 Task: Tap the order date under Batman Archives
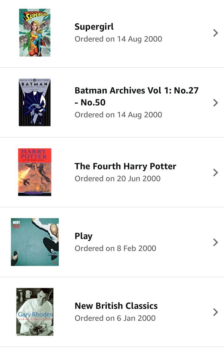pos(118,115)
